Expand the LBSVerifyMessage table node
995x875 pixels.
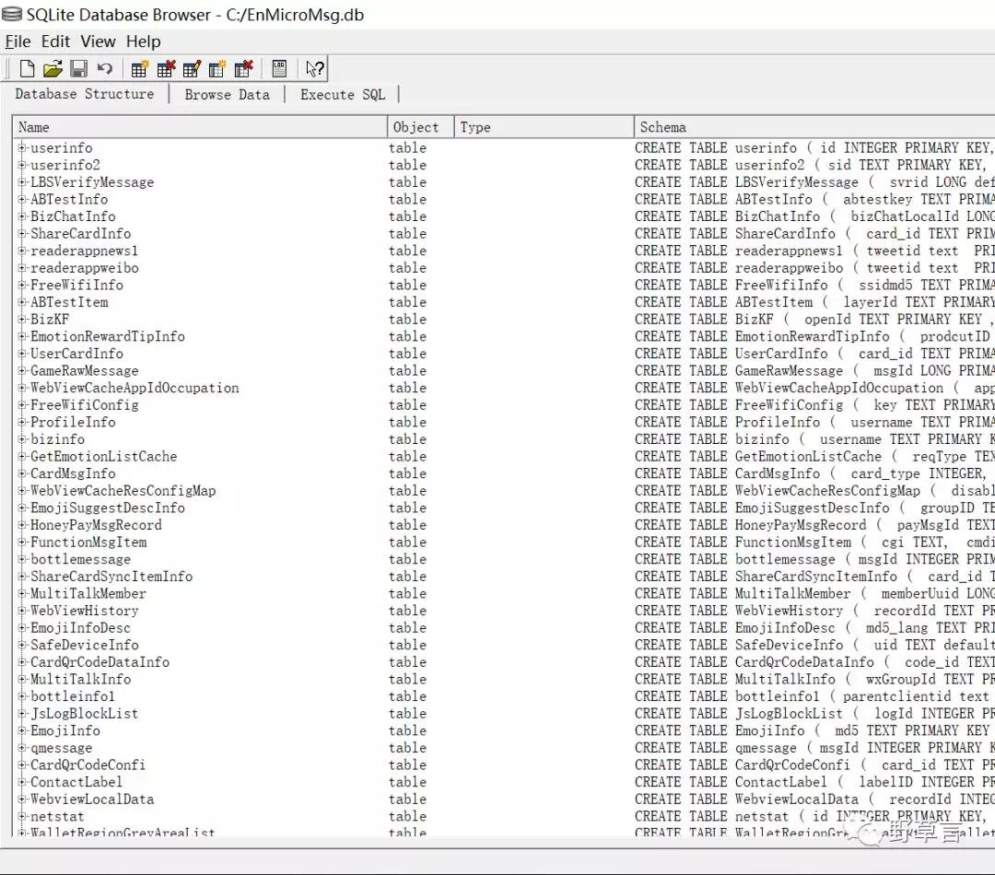(22, 182)
